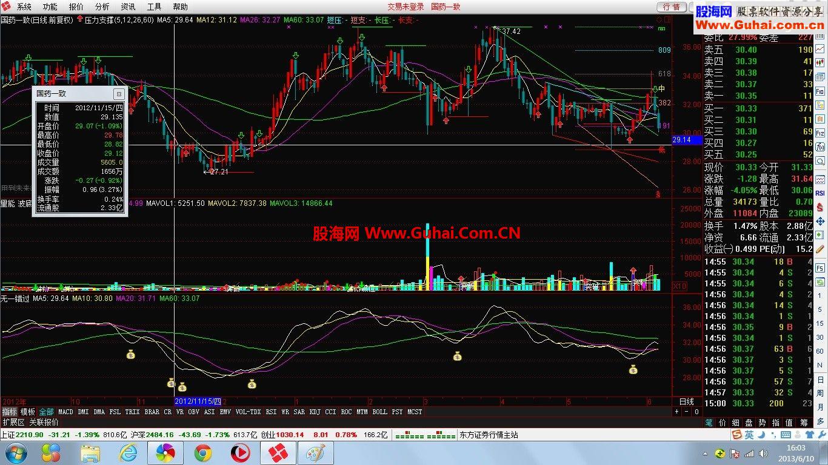
Task: Open the 报价 menu
Action: (x=76, y=7)
